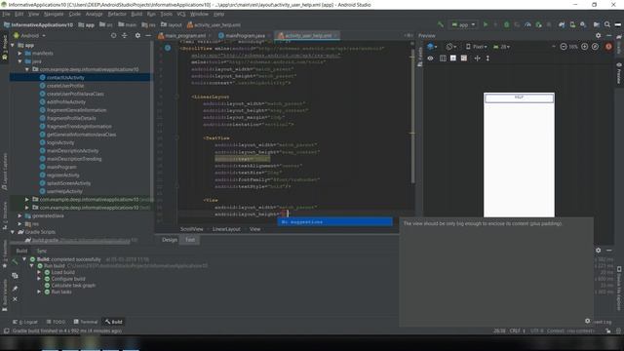
Task: Switch to the Design editor tab
Action: pyautogui.click(x=170, y=240)
